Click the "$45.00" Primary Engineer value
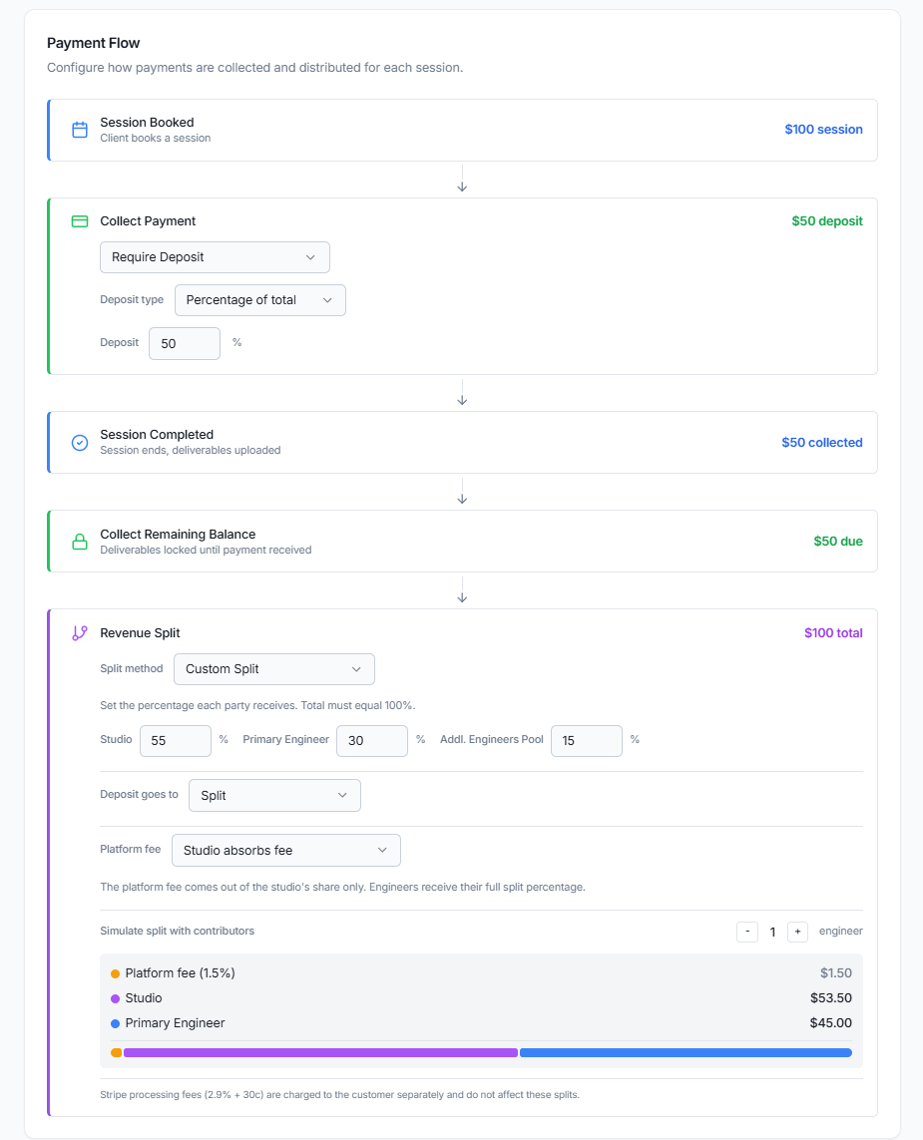The image size is (923, 1140). (830, 1023)
